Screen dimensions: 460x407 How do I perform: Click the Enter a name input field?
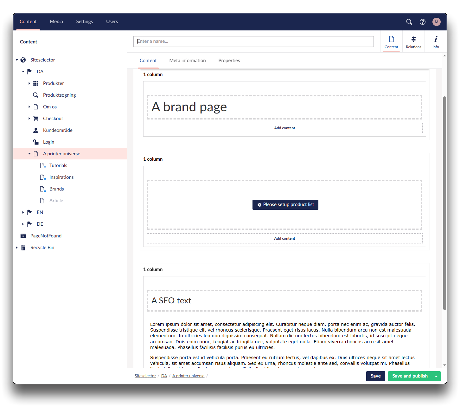[x=253, y=42]
